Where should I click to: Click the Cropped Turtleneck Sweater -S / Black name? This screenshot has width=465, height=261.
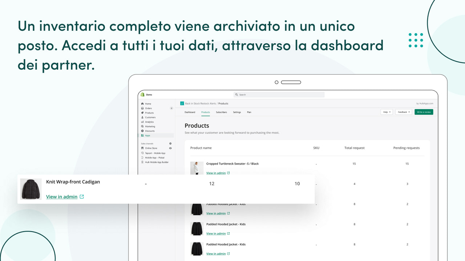coord(232,164)
